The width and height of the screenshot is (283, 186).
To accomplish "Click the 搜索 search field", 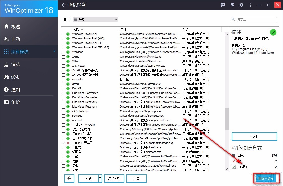I will point(254,19).
